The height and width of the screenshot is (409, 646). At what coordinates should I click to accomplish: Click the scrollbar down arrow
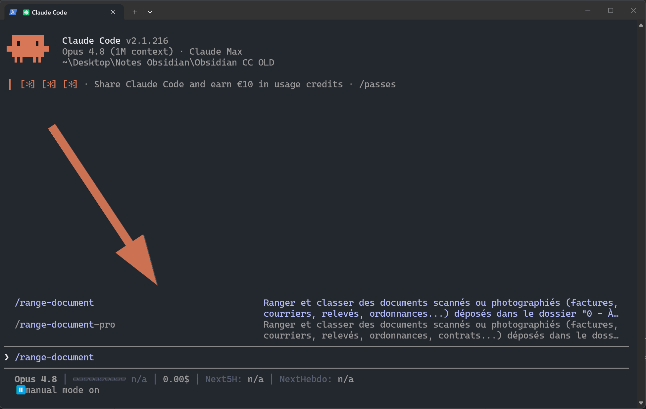pos(641,403)
